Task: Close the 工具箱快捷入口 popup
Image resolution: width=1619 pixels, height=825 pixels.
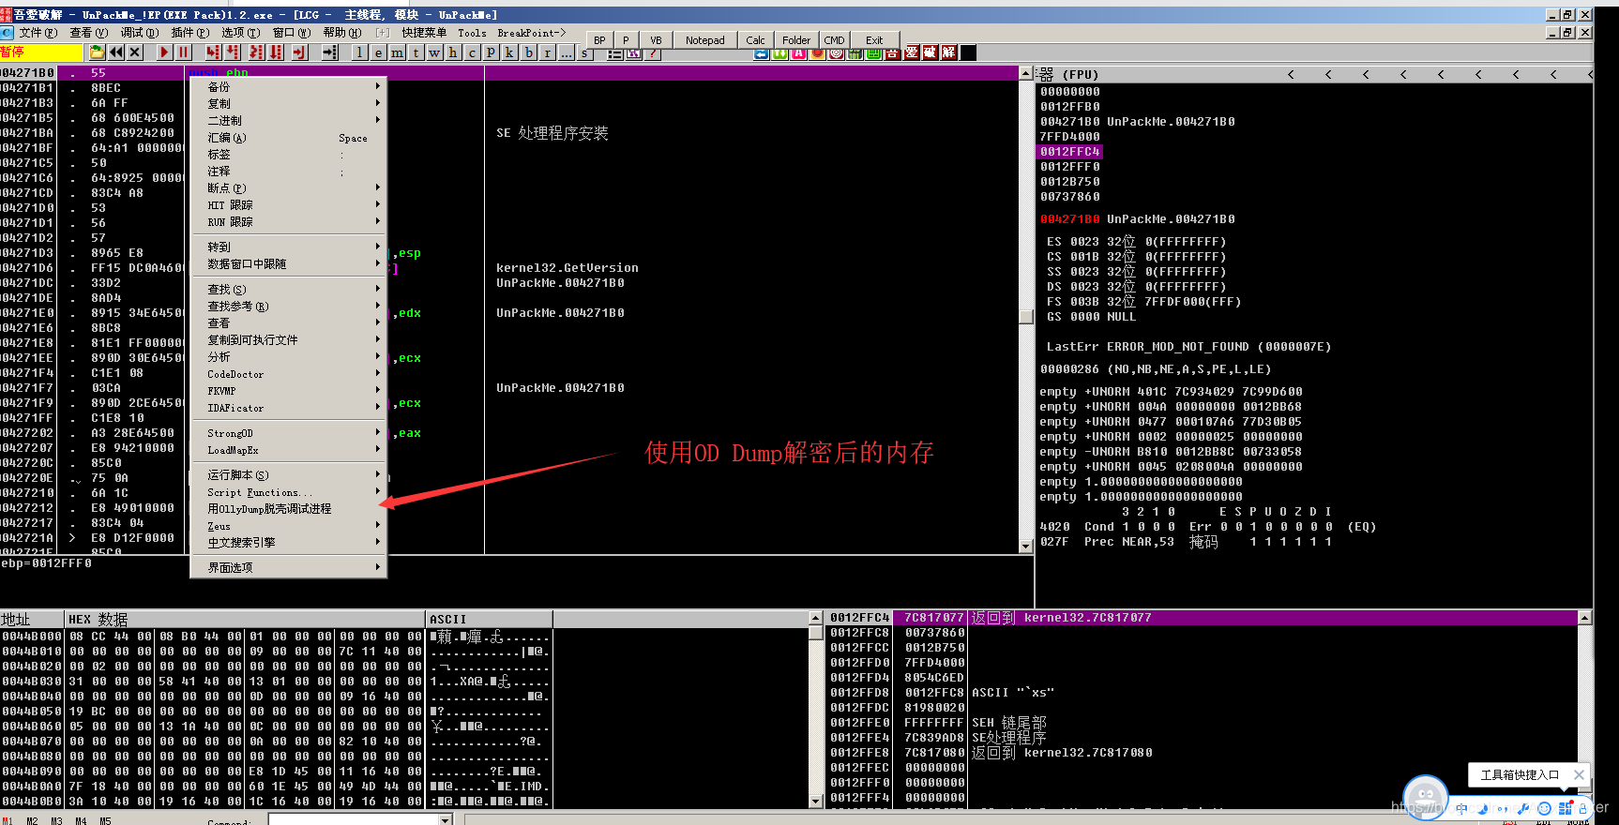Action: point(1579,774)
